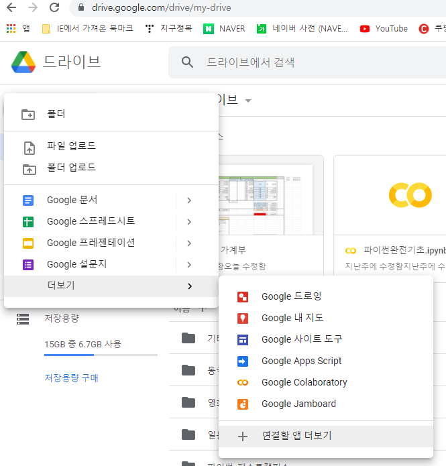The width and height of the screenshot is (446, 466).
Task: Click the storage usage progress bar
Action: coord(101,355)
